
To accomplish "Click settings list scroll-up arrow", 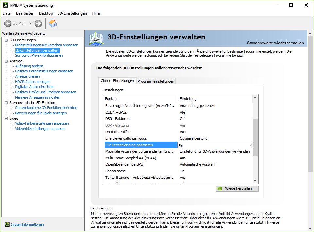I will point(255,98).
